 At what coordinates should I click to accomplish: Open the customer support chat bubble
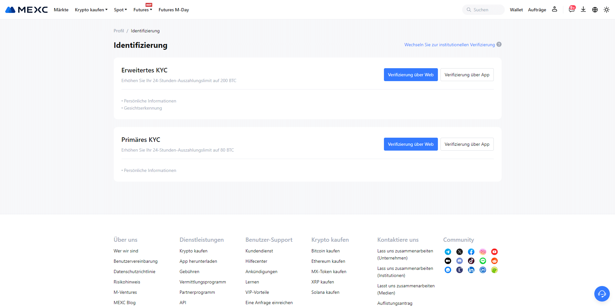point(602,294)
